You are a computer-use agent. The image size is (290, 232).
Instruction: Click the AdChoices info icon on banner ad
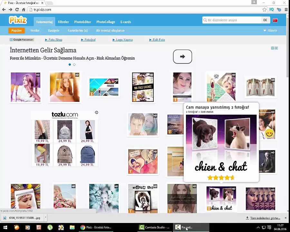click(x=273, y=48)
